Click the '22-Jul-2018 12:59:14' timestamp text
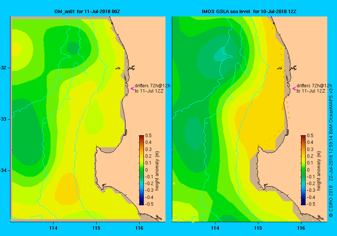The image size is (337, 236). tap(331, 158)
